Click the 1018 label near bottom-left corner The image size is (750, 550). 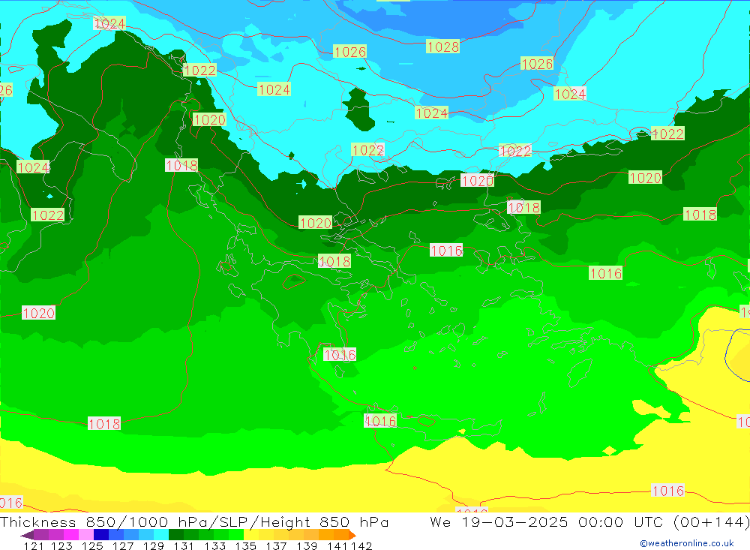(x=103, y=424)
